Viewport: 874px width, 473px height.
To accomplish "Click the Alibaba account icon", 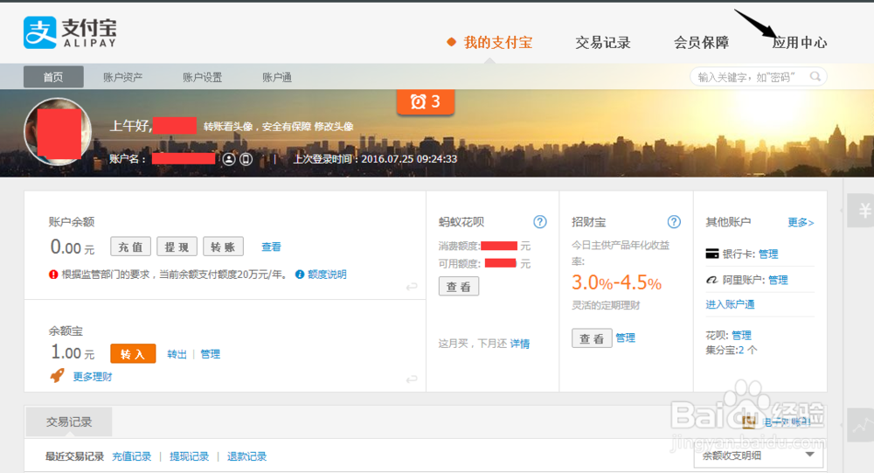I will click(711, 280).
